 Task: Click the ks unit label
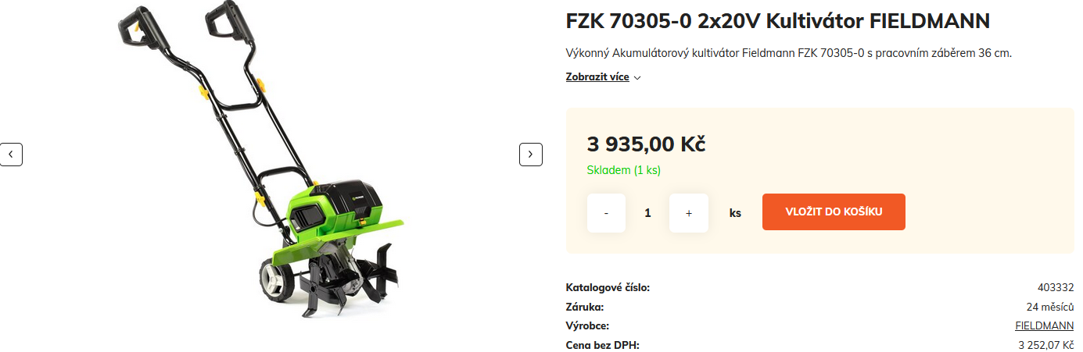[x=735, y=212]
